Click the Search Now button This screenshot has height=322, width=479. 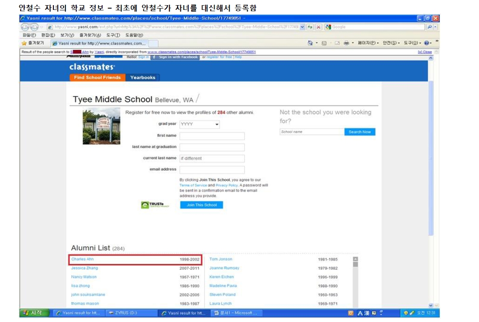(x=360, y=132)
